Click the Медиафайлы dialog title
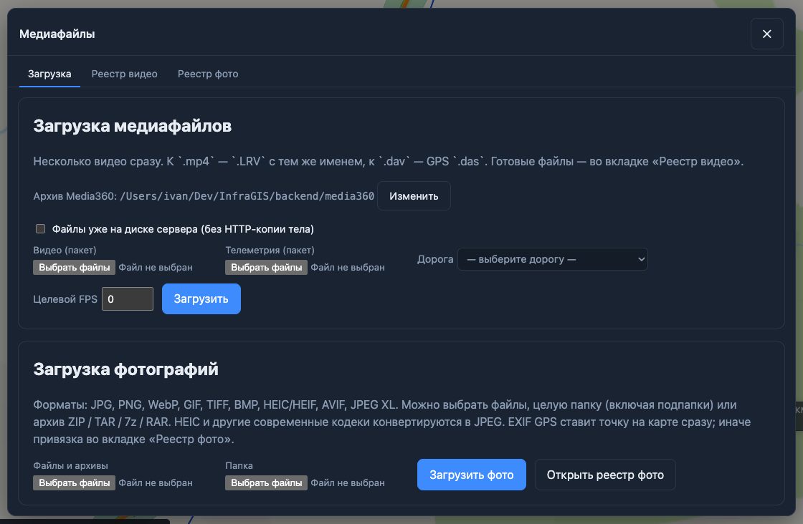 [x=57, y=34]
